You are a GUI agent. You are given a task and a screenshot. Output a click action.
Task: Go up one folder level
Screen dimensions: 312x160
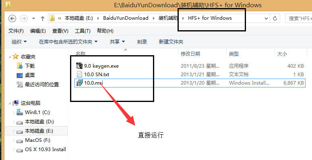[x=42, y=19]
